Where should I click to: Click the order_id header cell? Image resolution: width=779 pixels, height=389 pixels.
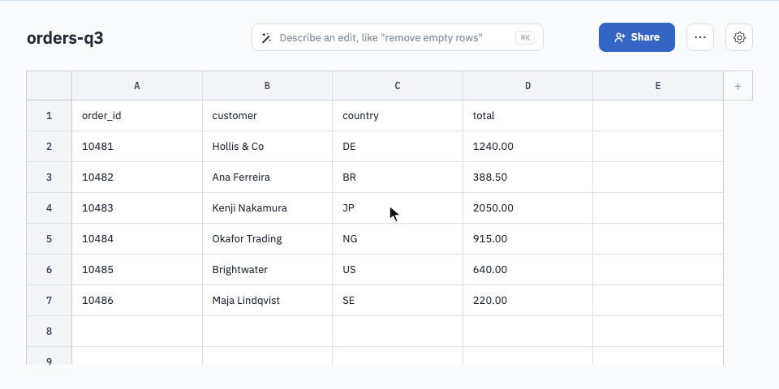(137, 116)
